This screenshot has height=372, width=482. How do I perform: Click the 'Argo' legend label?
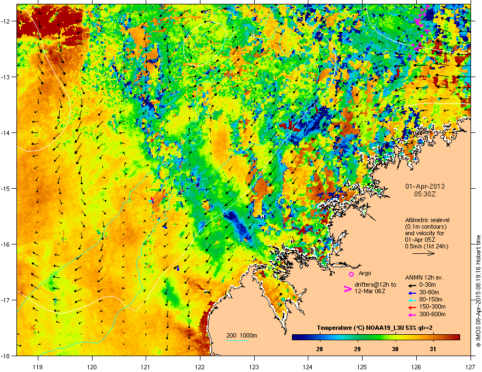coord(365,273)
